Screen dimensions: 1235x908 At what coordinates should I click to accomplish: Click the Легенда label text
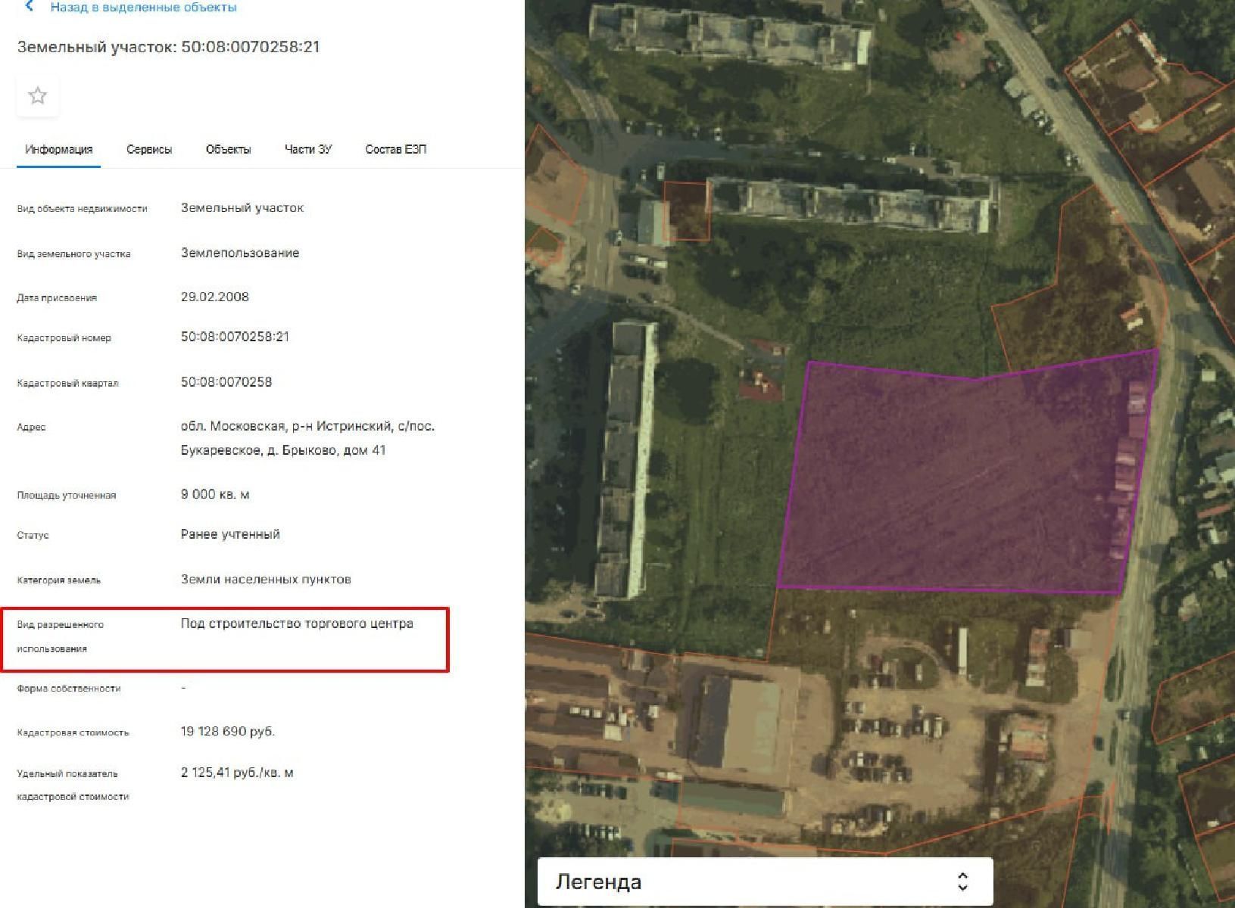click(x=598, y=882)
